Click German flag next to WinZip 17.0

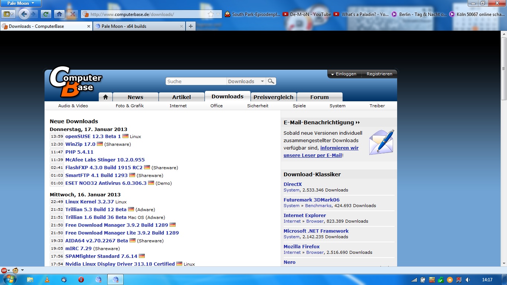tap(100, 144)
